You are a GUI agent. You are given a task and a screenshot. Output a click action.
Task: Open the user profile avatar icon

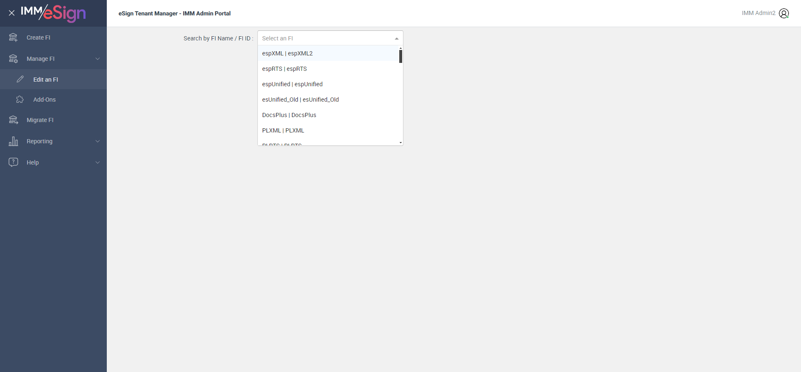[784, 13]
